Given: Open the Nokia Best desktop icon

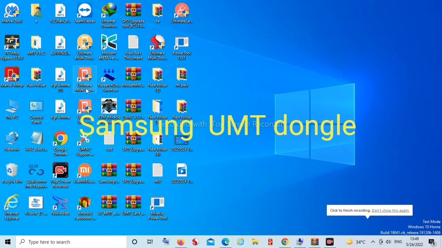Looking at the screenshot, I should [60, 206].
